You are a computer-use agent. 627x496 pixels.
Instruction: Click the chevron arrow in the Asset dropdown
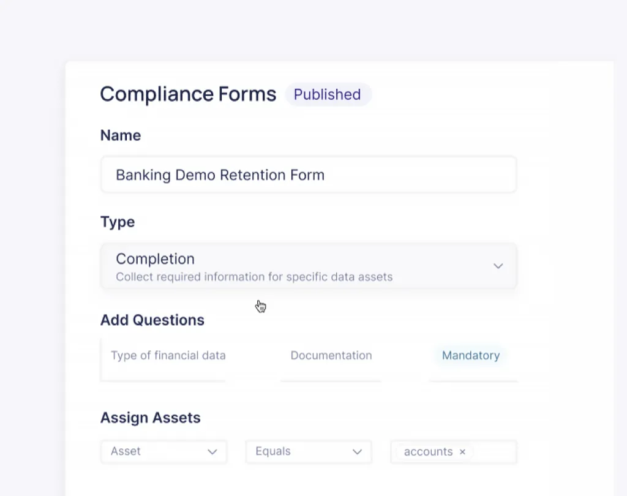click(212, 452)
